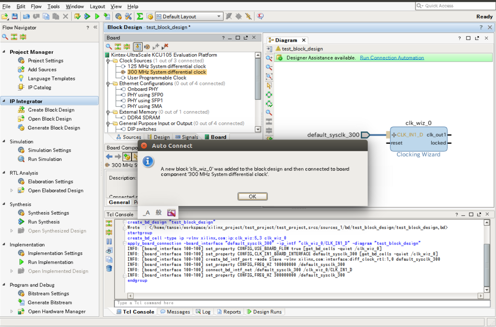Click the Undo arrow in main toolbar

point(27,16)
